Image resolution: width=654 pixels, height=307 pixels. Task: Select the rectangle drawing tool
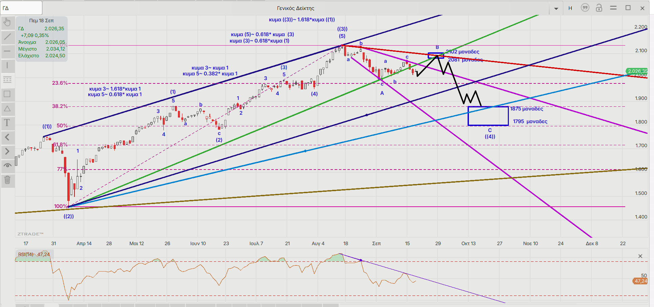[x=7, y=94]
